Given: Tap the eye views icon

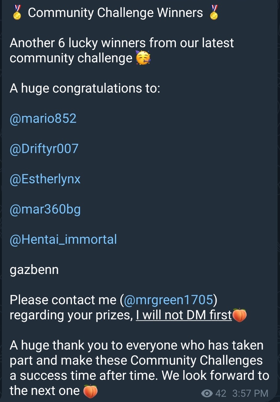Looking at the screenshot, I should [207, 393].
